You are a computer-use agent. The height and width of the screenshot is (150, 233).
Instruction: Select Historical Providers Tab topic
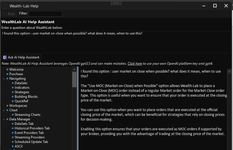point(32,128)
